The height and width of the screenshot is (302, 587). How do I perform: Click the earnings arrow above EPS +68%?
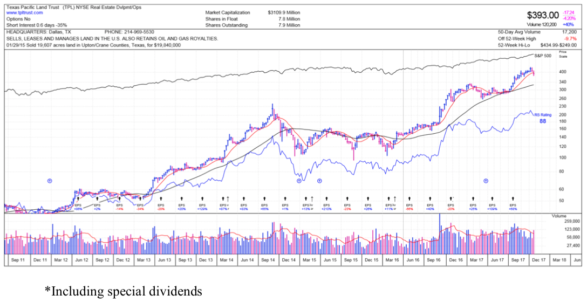click(x=513, y=198)
